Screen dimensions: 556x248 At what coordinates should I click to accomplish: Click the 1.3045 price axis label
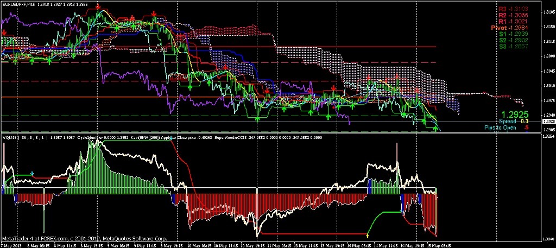pyautogui.click(x=548, y=71)
